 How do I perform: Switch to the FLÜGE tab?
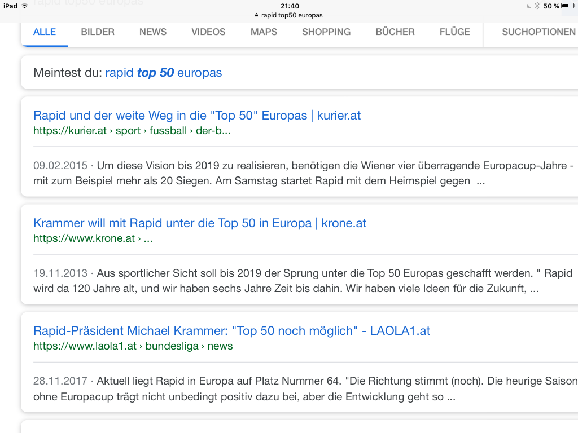click(455, 32)
